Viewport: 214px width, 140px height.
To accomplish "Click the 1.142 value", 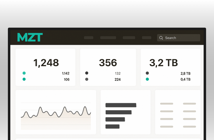I will click(66, 73).
